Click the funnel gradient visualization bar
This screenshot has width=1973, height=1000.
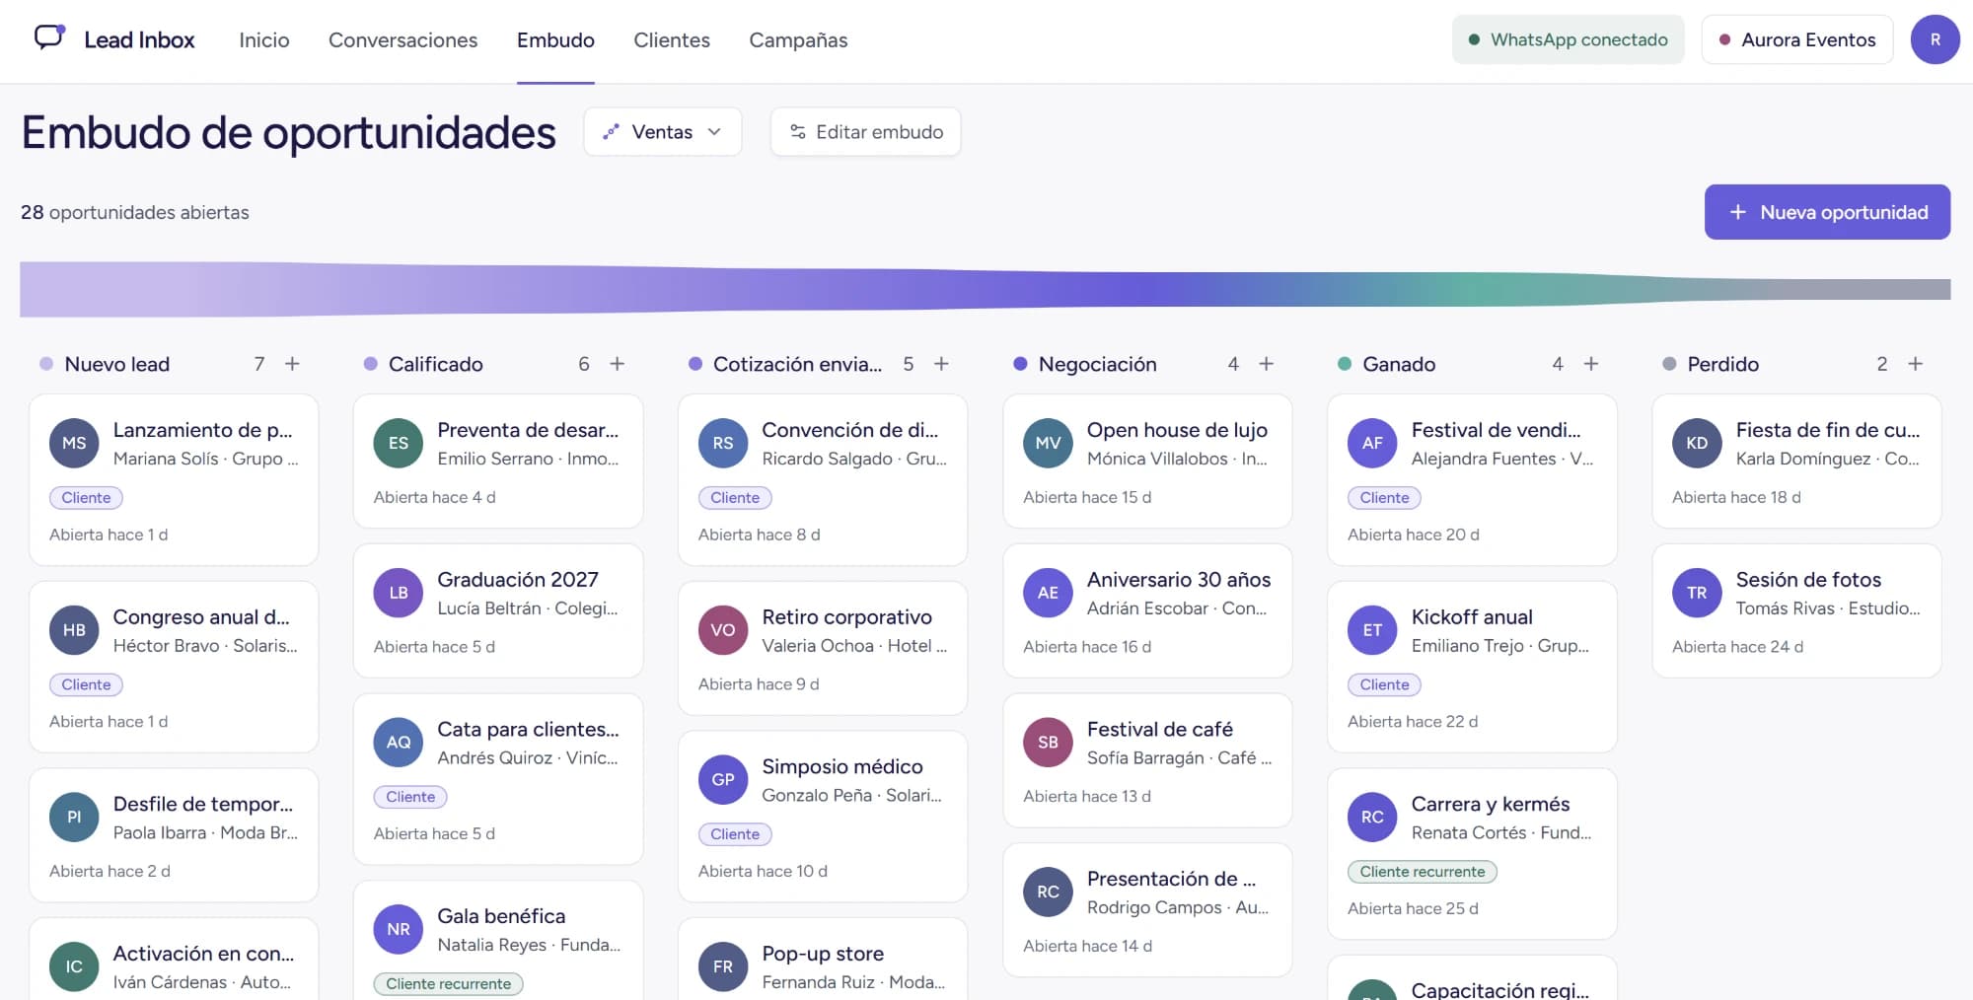pos(986,289)
